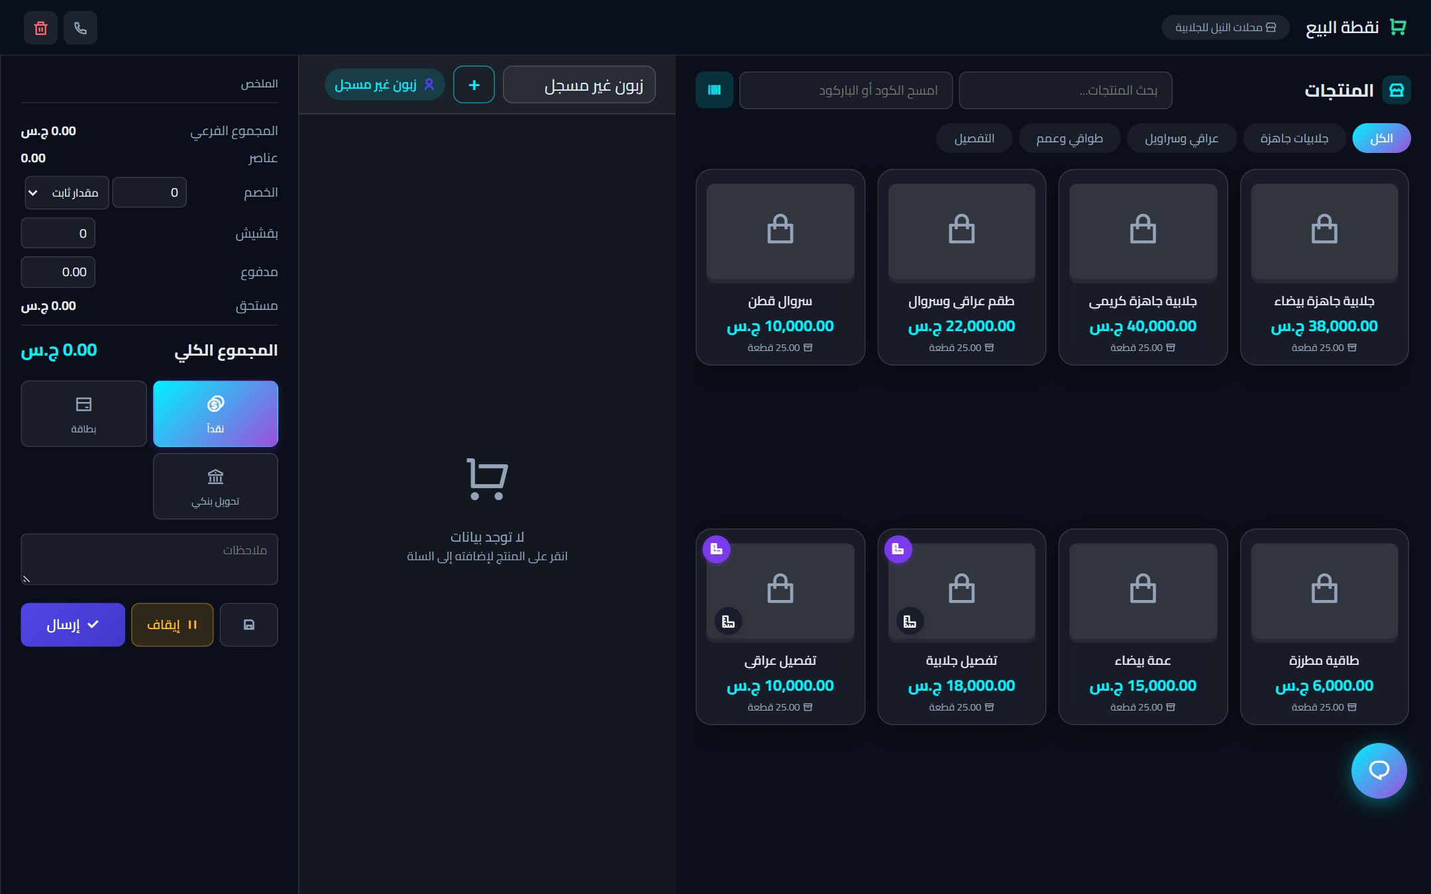The image size is (1431, 894).
Task: Open the مقدار ثابت discount type dropdown
Action: click(67, 193)
